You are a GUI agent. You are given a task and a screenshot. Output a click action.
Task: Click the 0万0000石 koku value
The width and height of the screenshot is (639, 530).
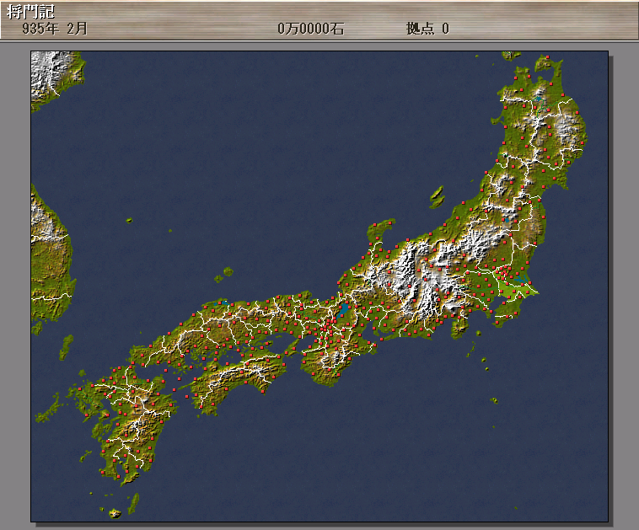point(311,29)
